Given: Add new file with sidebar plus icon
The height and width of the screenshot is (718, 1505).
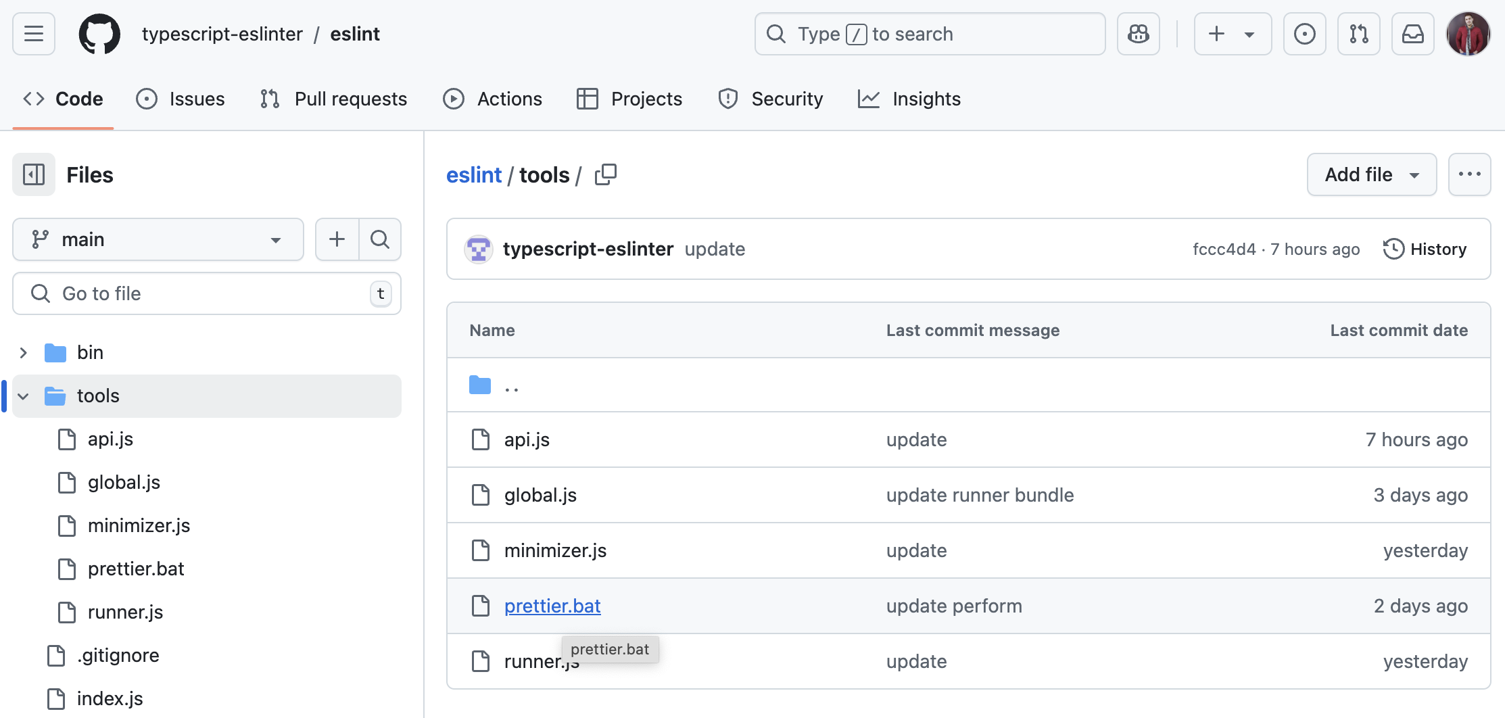Looking at the screenshot, I should pos(337,239).
